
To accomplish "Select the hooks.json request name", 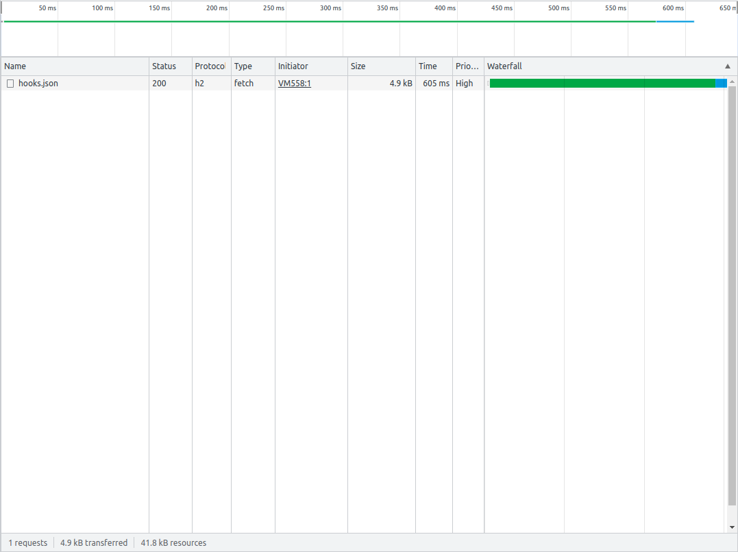I will (38, 84).
